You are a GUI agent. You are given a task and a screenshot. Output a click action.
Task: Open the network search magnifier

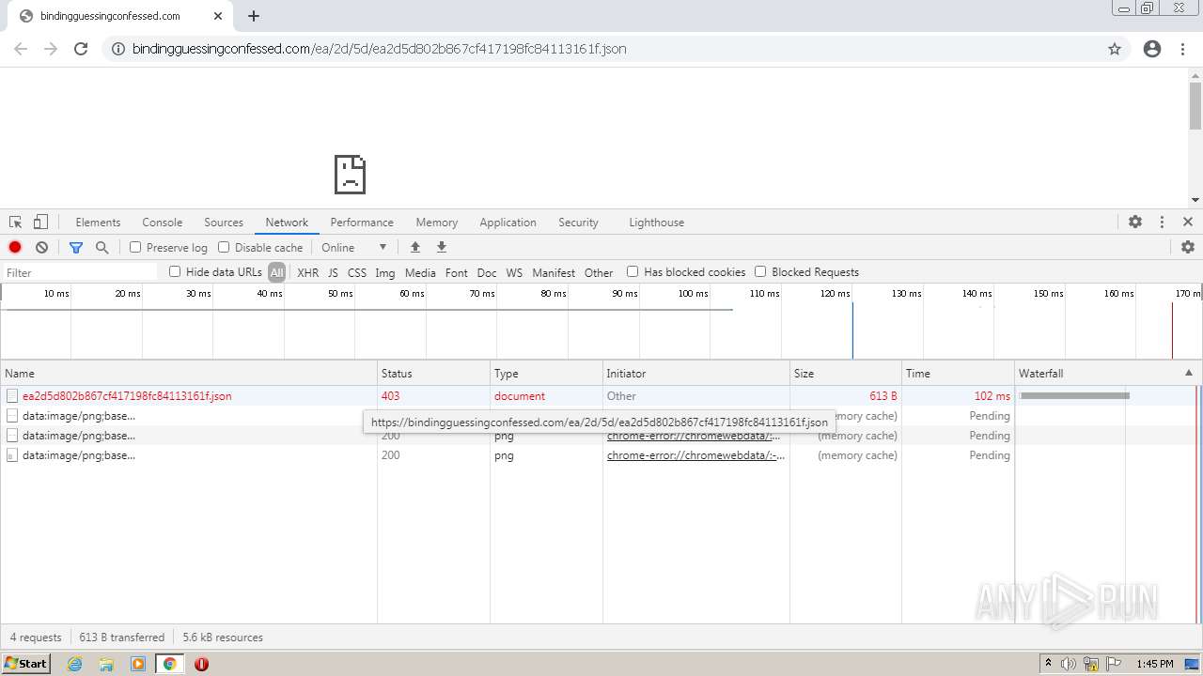pyautogui.click(x=102, y=248)
